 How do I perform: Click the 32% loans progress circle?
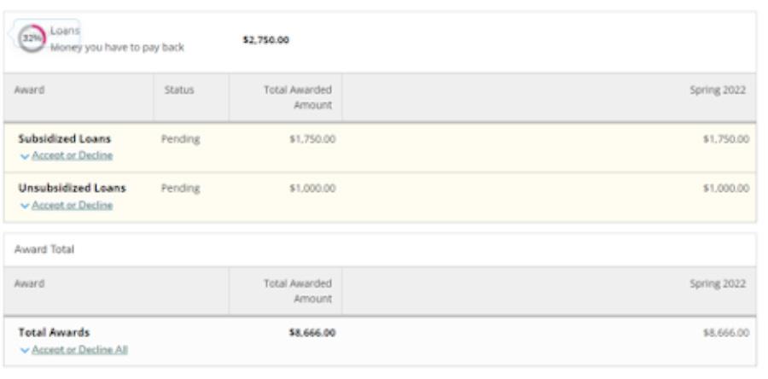32,40
